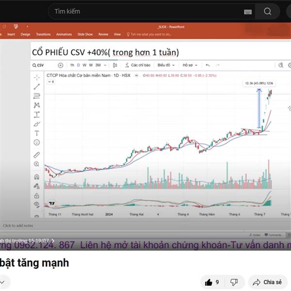Expand the Biểu đồ dropdown

[x=166, y=65]
